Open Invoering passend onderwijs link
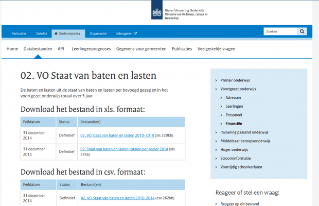The height and width of the screenshot is (206, 319). 244,132
